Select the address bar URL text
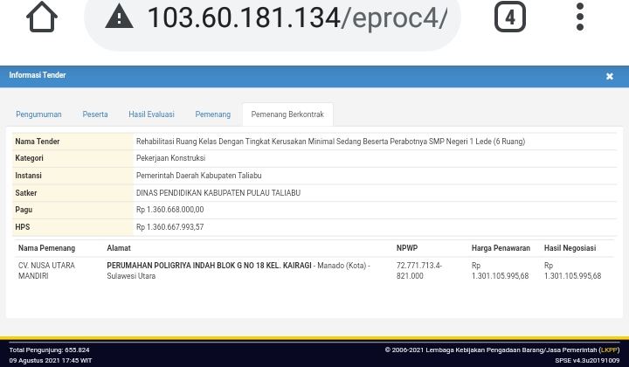The image size is (629, 367). coord(297,17)
